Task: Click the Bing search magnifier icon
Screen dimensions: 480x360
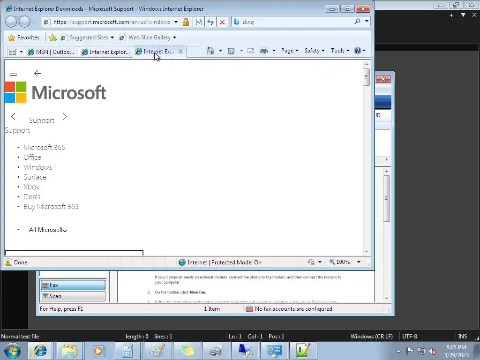Action: click(x=357, y=22)
